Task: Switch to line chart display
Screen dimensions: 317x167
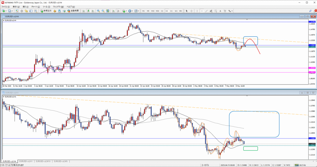Action: click(x=93, y=11)
